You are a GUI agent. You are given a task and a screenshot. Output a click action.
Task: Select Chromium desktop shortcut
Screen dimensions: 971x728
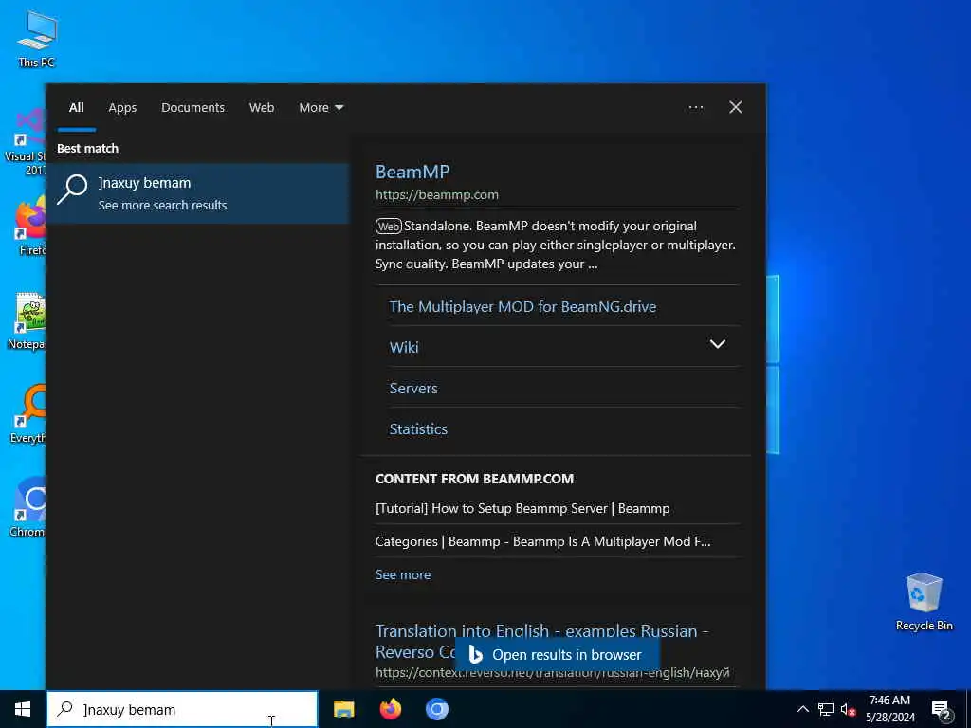click(x=27, y=508)
